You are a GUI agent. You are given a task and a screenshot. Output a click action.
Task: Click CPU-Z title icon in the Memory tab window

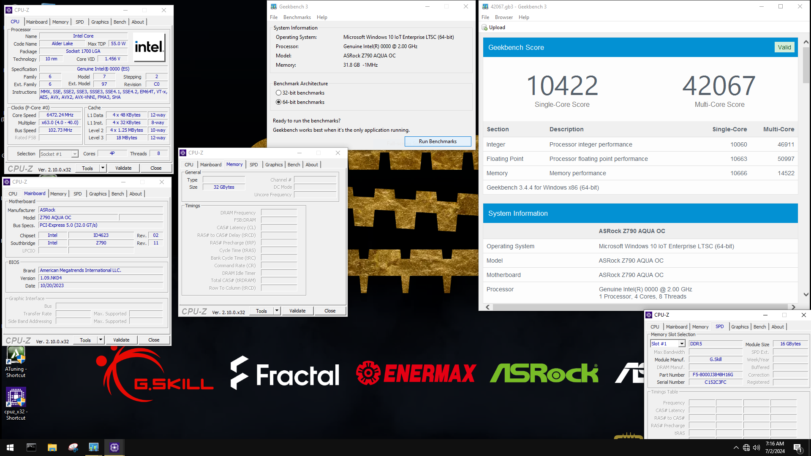pyautogui.click(x=183, y=153)
